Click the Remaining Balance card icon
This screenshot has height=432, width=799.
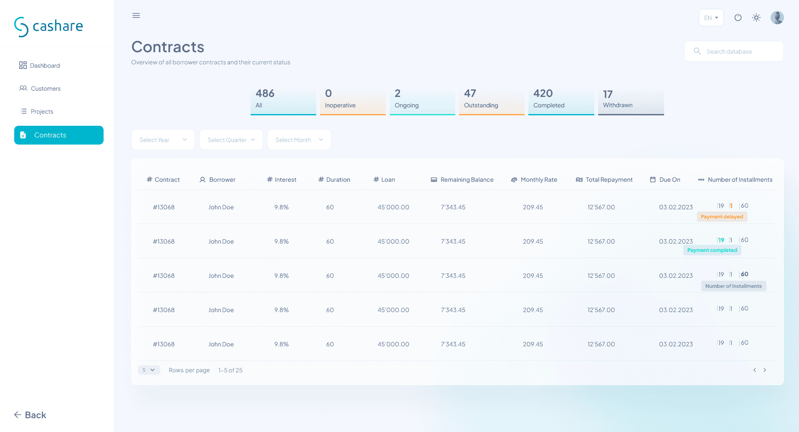point(434,180)
